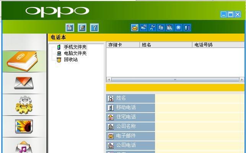Click the orange envelope toolbar icon
The image size is (246, 153).
tap(135, 28)
